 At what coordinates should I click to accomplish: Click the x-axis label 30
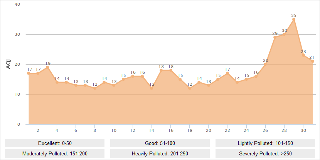click(303, 130)
